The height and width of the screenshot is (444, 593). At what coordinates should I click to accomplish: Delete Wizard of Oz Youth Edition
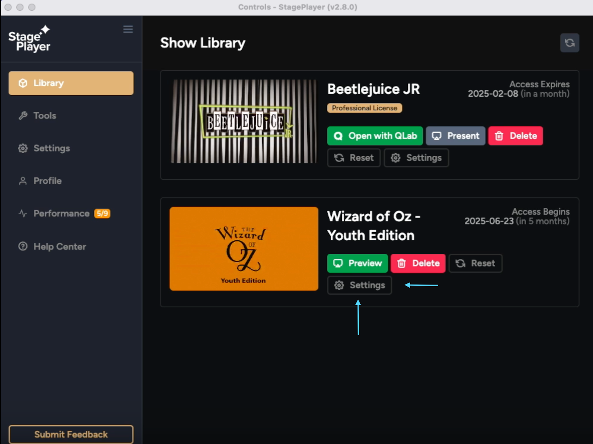418,263
